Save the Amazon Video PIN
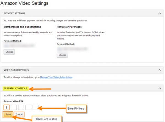The height and width of the screenshot is (122, 165). pos(8,114)
